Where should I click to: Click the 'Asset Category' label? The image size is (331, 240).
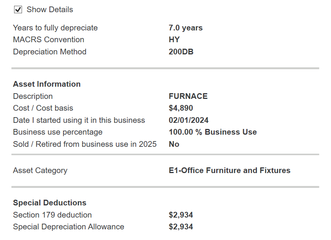40,170
